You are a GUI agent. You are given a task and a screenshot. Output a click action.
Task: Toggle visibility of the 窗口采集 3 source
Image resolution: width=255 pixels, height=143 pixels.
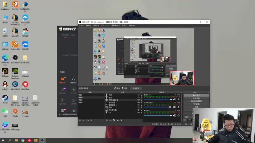point(138,105)
